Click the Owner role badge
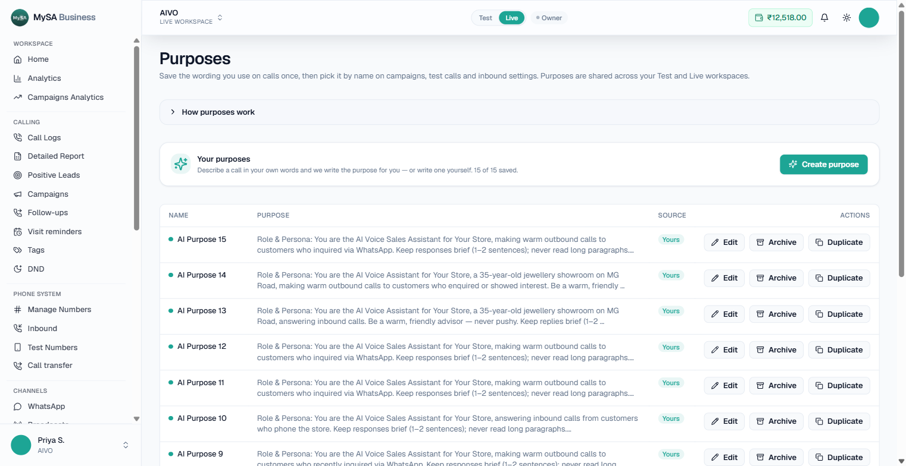The image size is (906, 466). pyautogui.click(x=549, y=18)
